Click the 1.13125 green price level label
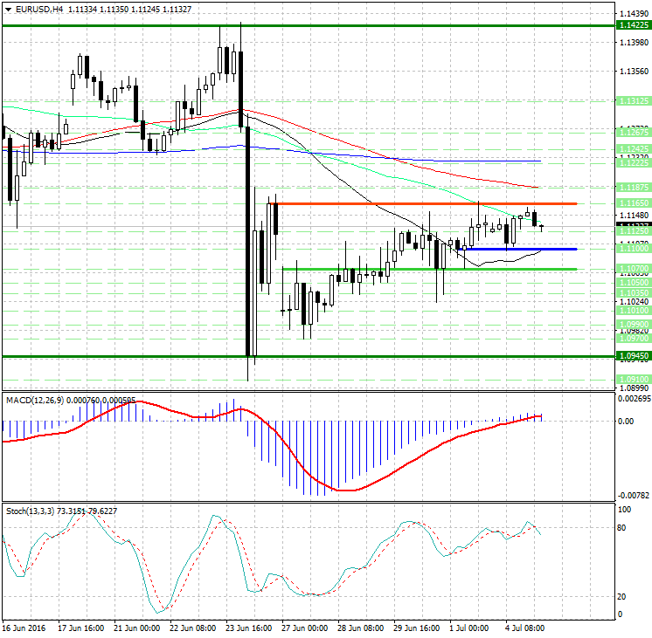 633,101
